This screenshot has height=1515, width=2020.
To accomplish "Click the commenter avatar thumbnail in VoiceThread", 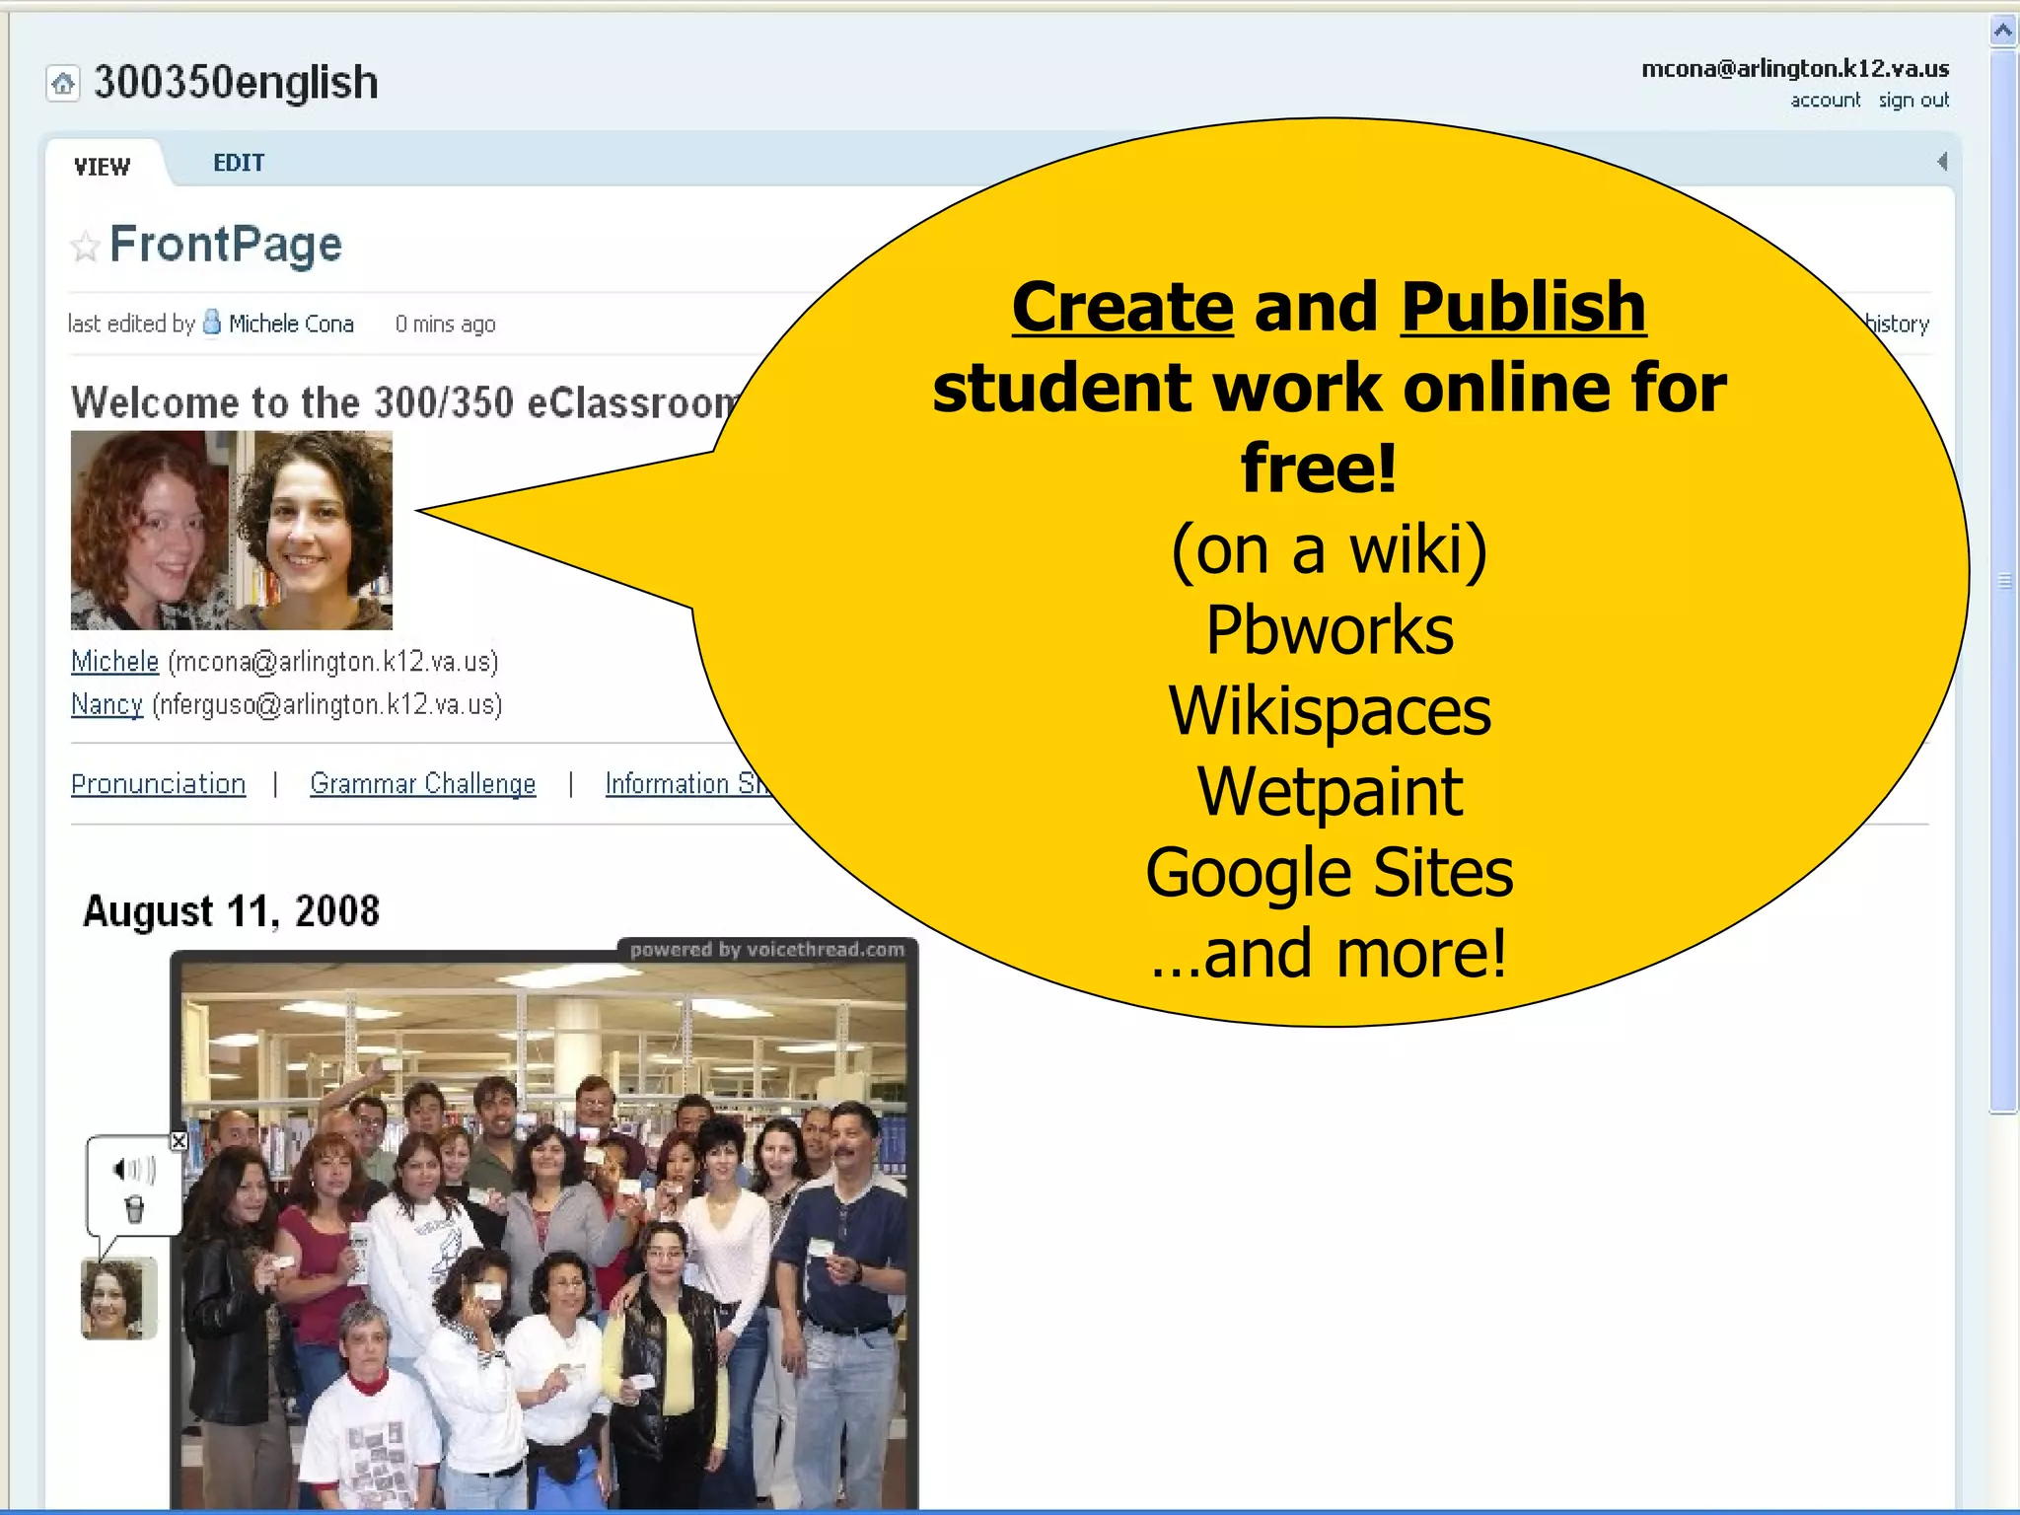I will click(118, 1298).
